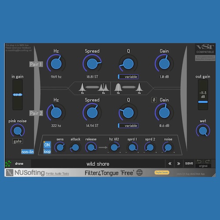The image size is (220, 220).
Task: Toggle the loop button
Action: 47,151
